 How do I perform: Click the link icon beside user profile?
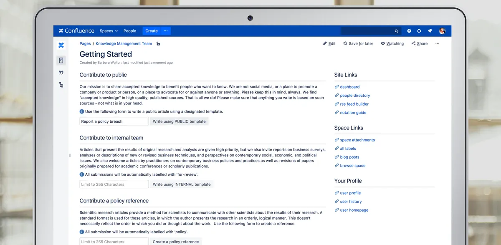click(337, 193)
